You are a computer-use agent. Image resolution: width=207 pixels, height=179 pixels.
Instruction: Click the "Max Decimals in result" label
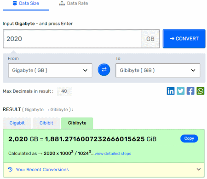(x=28, y=91)
